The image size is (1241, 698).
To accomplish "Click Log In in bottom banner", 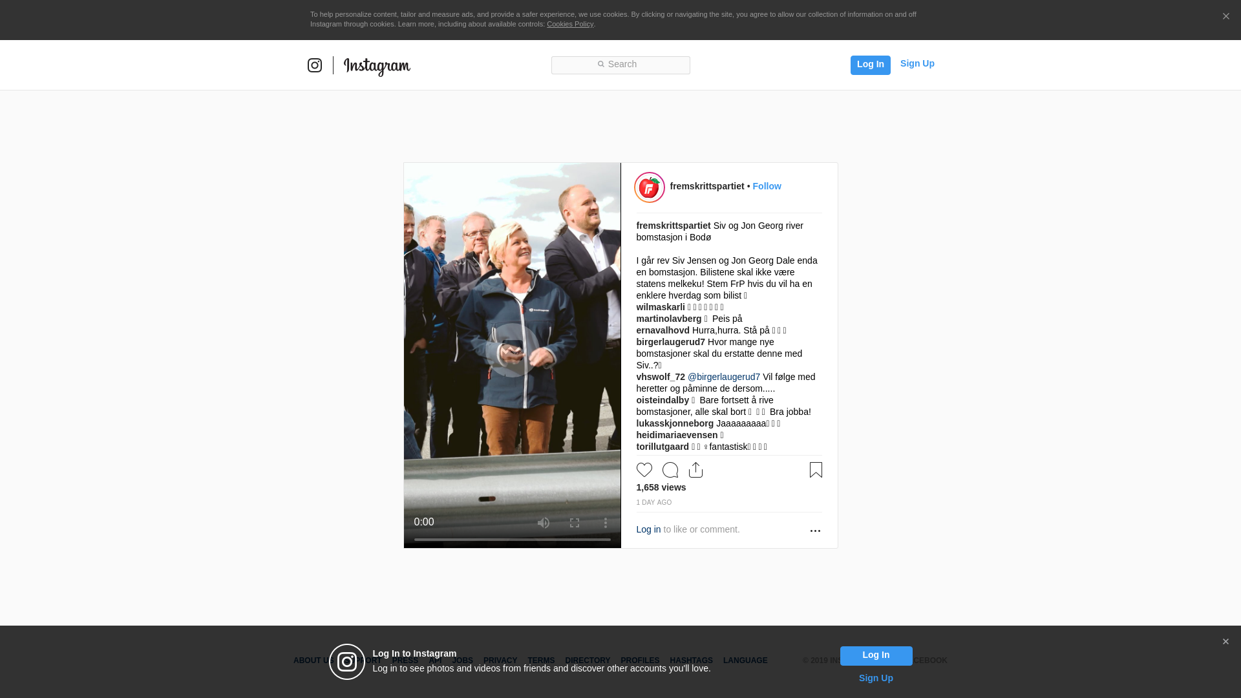I will point(876,655).
